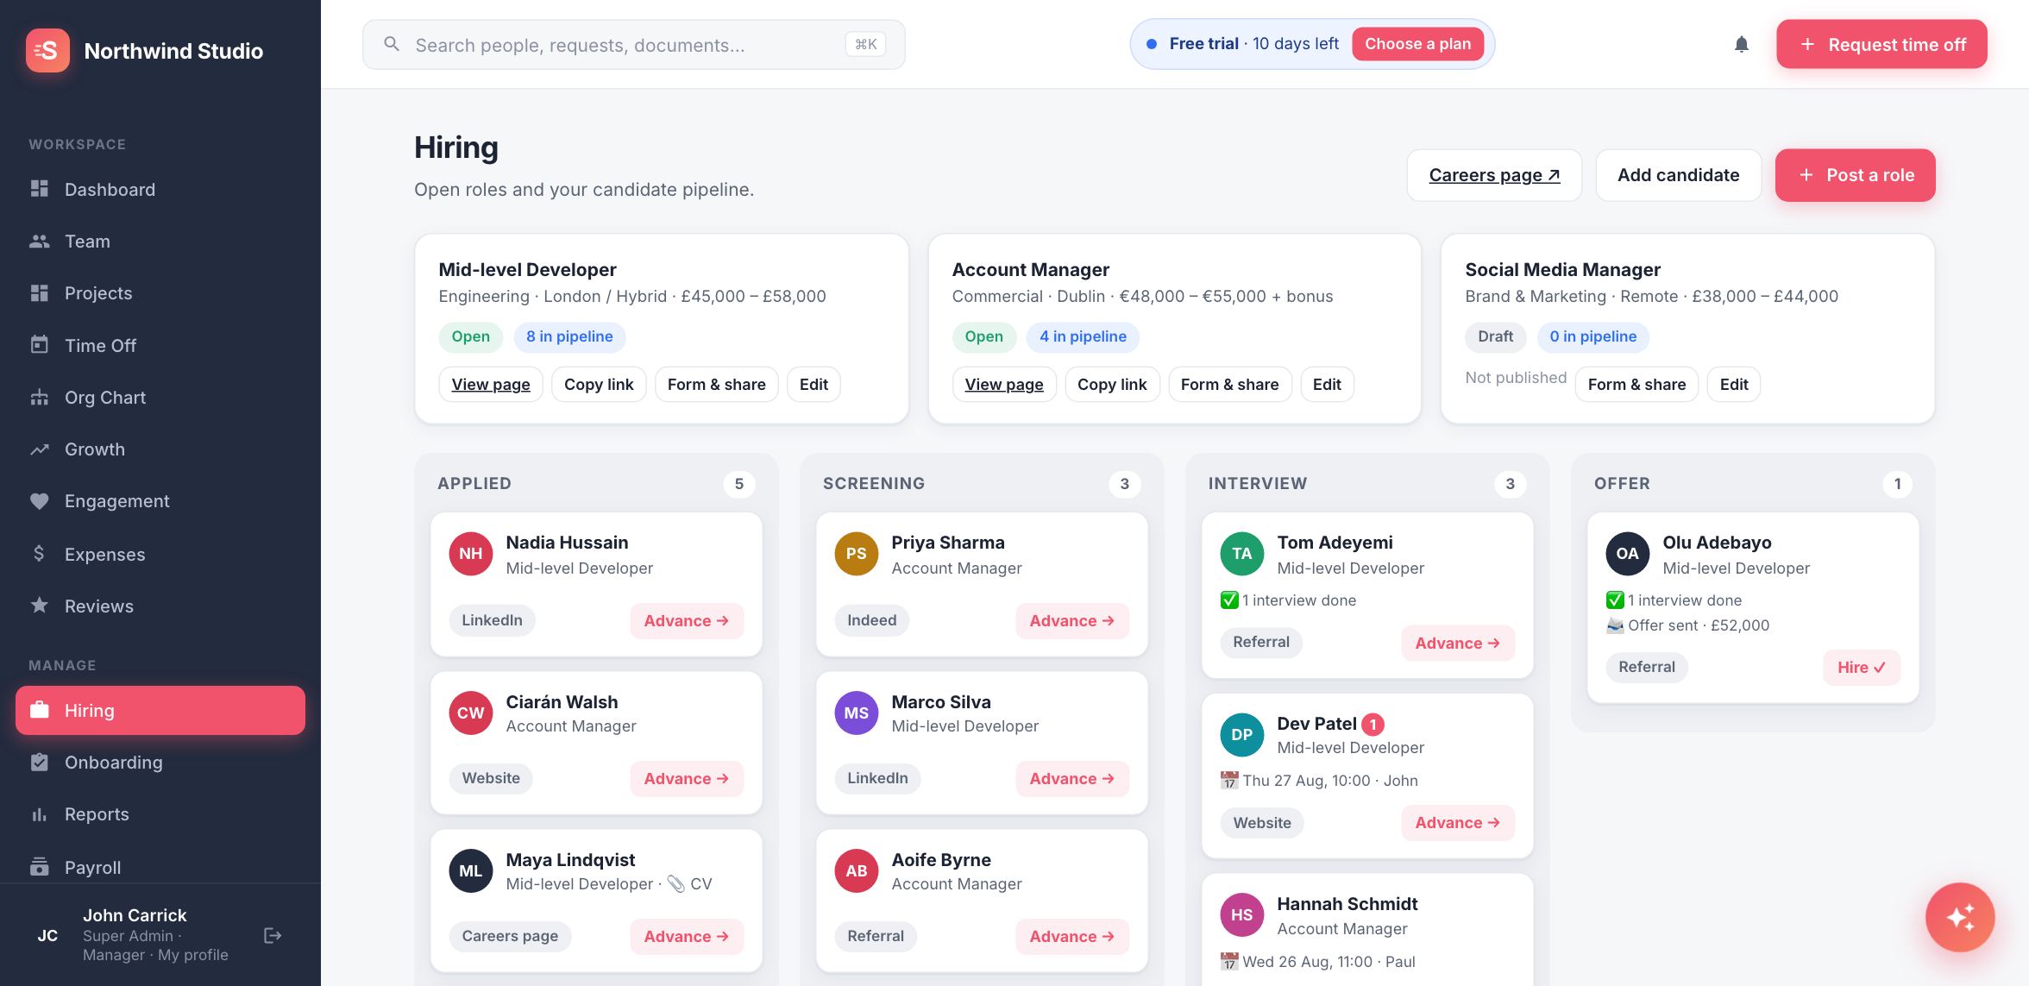Click the MS avatar for Marco Silva
This screenshot has height=986, width=2029.
click(856, 713)
